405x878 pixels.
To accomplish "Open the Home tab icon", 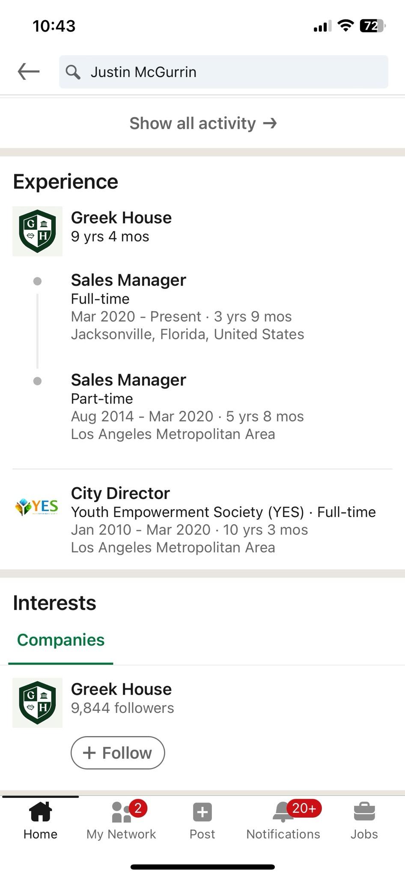I will pyautogui.click(x=40, y=812).
